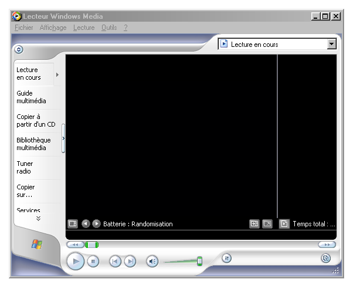Click the green seek bar position thumb

(x=92, y=245)
